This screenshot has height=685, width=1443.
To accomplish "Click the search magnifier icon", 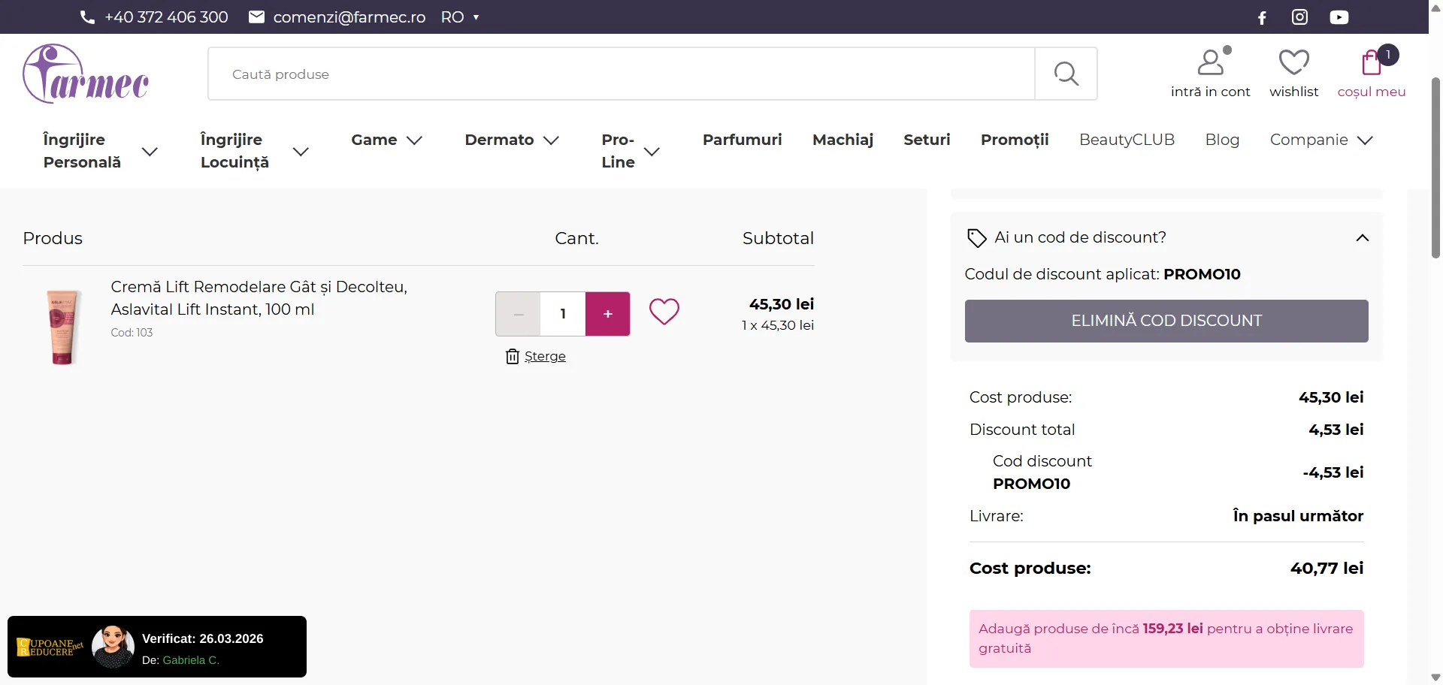I will [1066, 74].
